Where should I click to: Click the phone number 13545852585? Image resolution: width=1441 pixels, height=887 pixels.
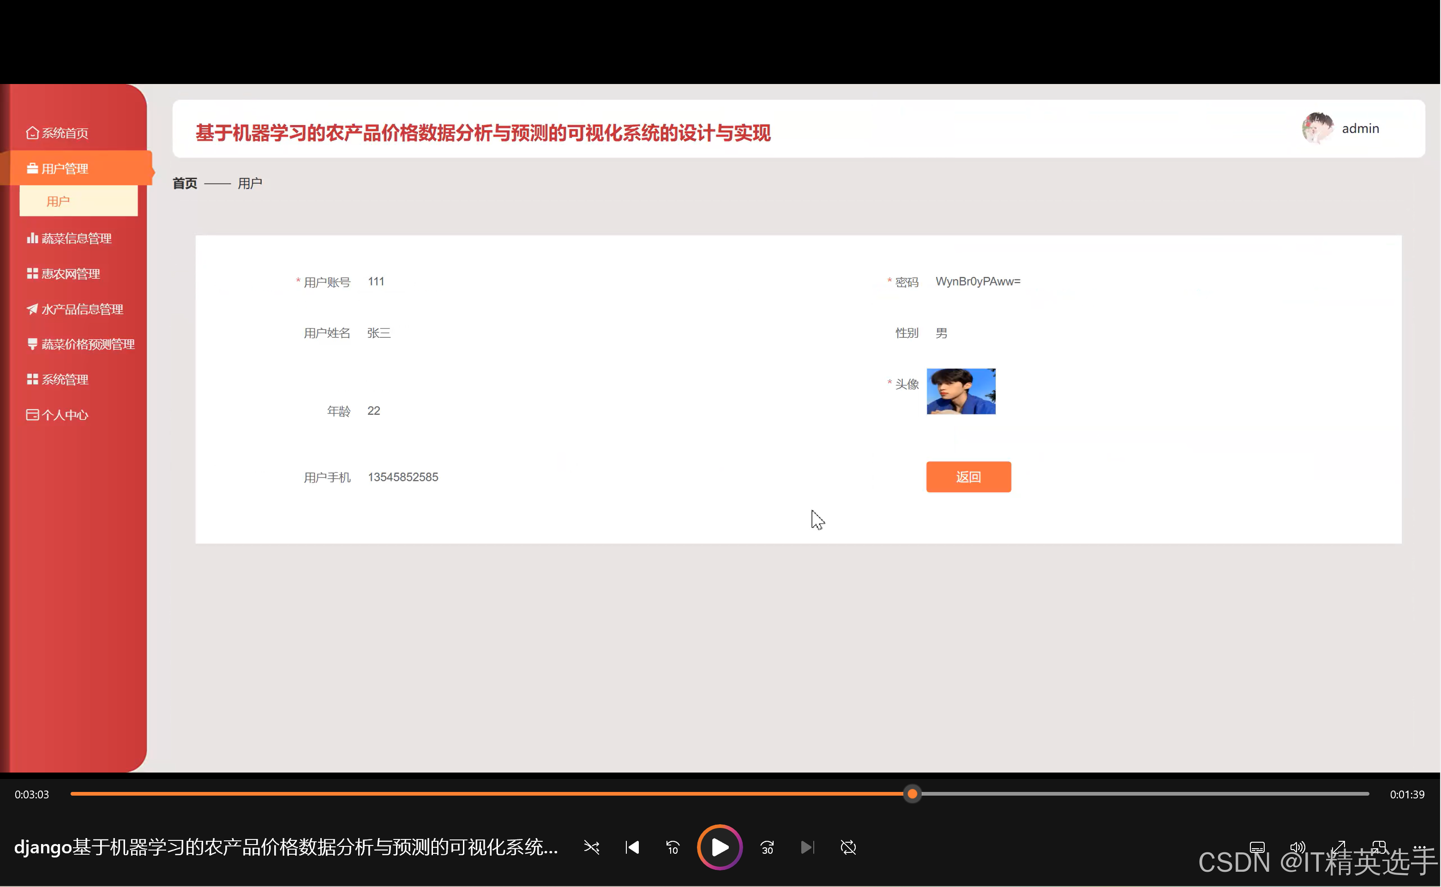pos(402,476)
